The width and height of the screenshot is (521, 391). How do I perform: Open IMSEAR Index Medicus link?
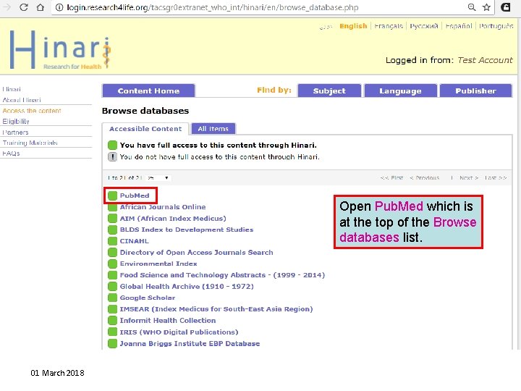[x=216, y=309]
